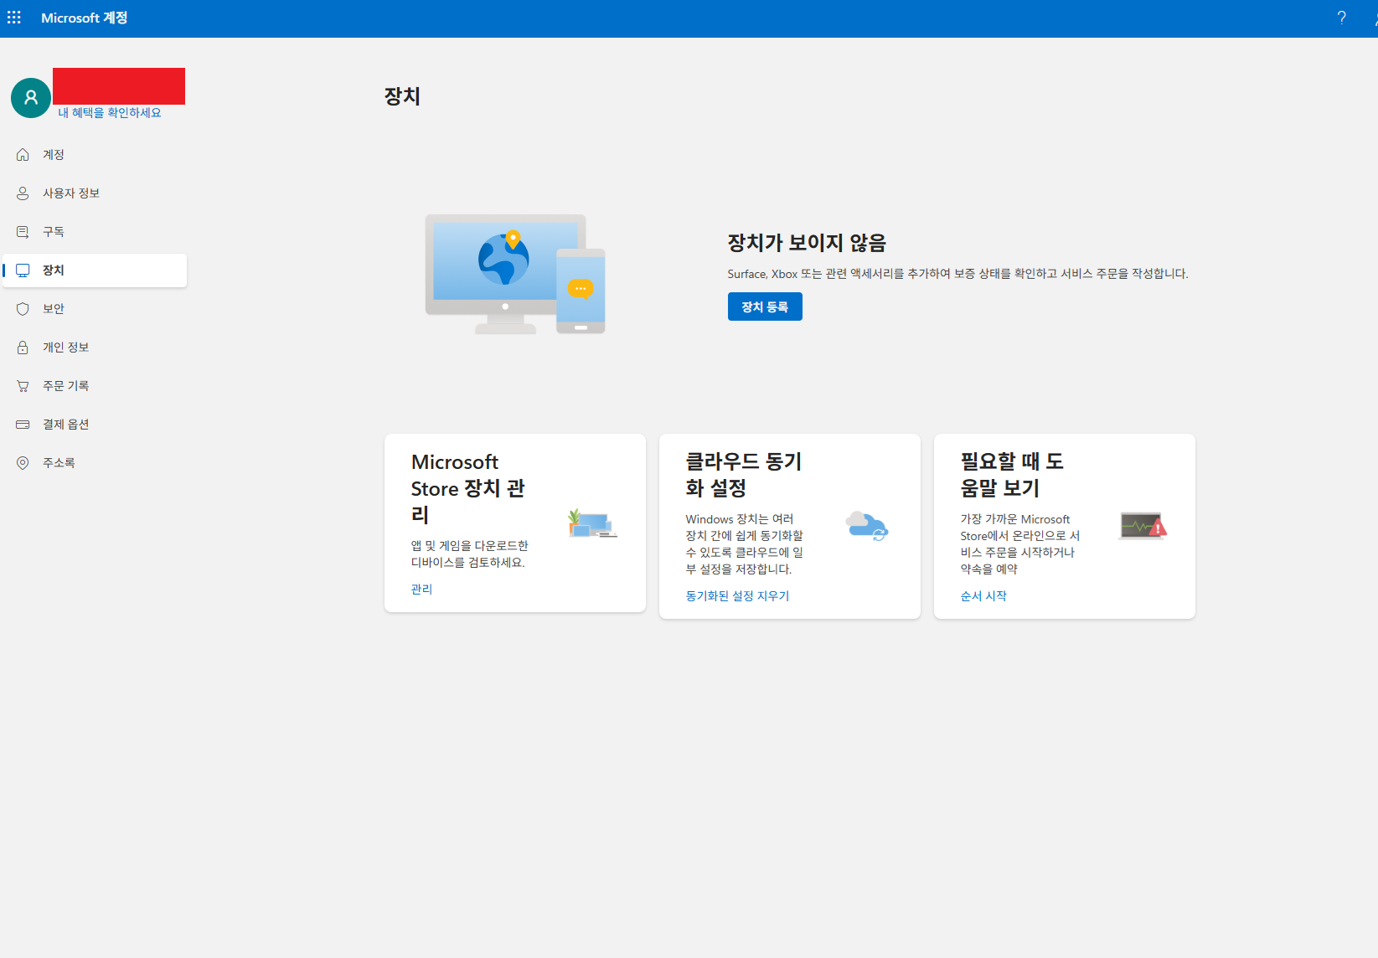Screen dimensions: 1378x958
Task: Open the 계정 menu item
Action: click(95, 155)
